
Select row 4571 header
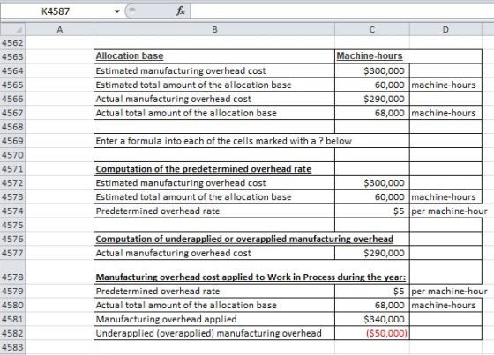(12, 169)
